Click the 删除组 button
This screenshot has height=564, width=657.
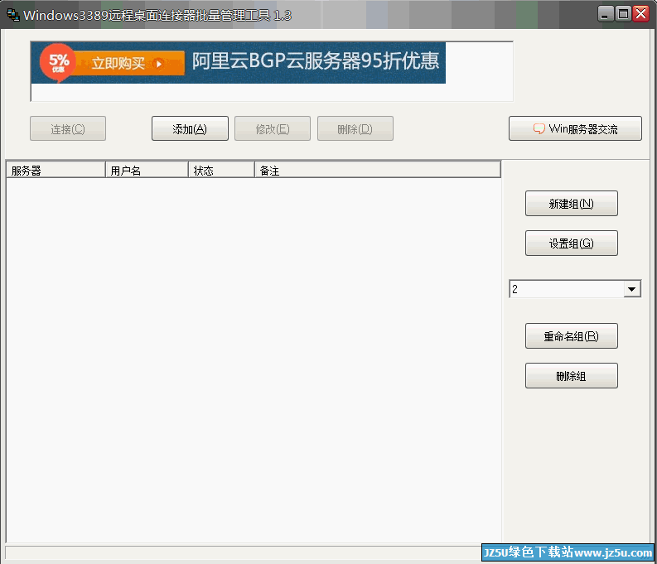click(x=571, y=375)
